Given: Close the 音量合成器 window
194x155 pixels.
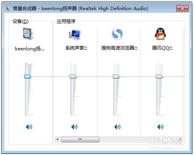Looking at the screenshot, I should (x=182, y=9).
